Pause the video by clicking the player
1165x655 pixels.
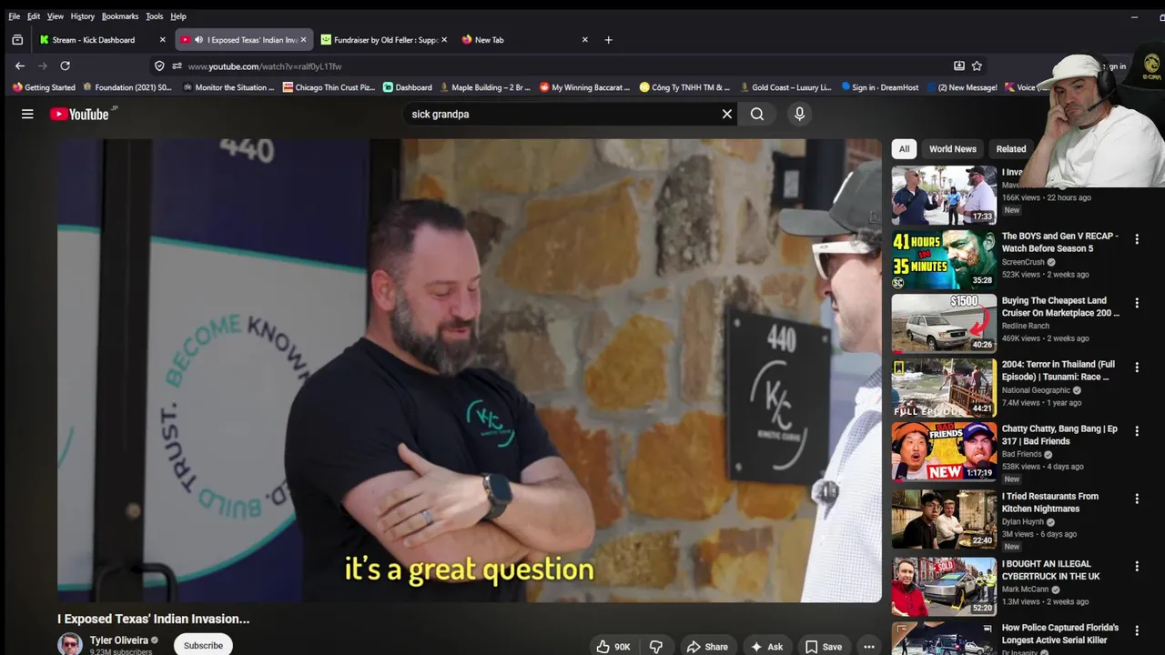tap(469, 370)
